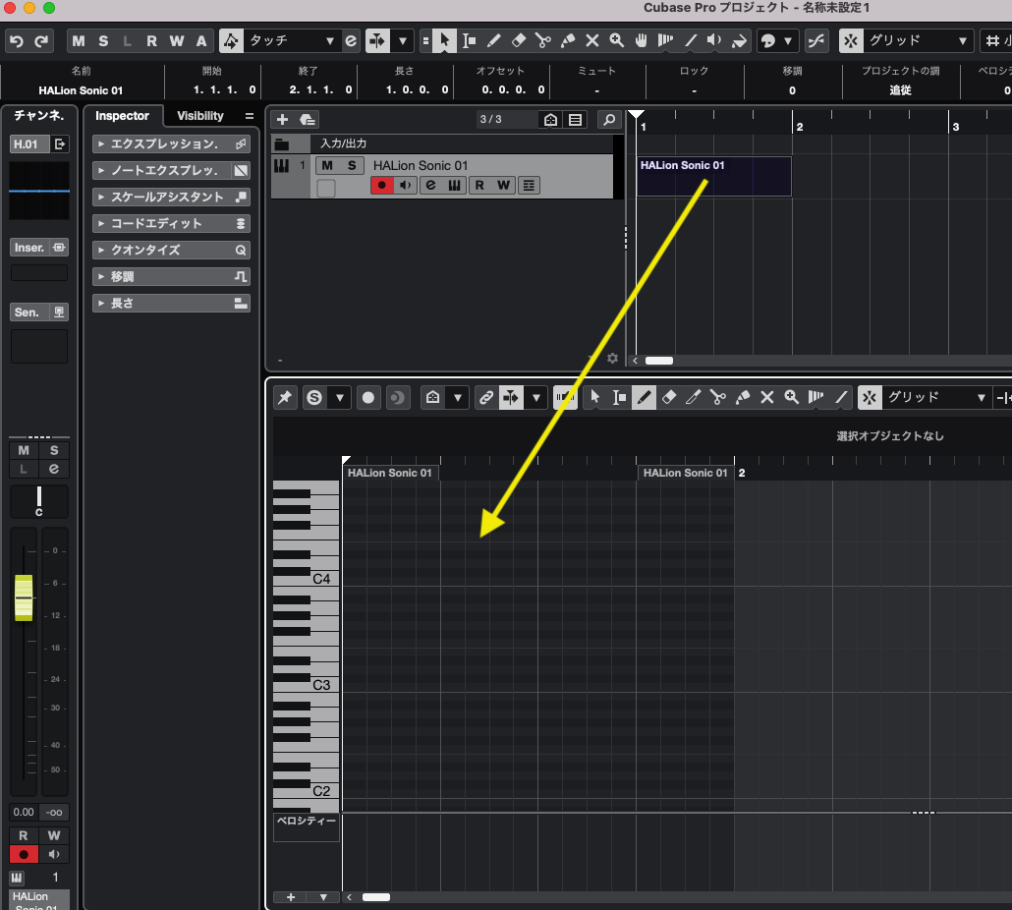The width and height of the screenshot is (1012, 910).
Task: Expand the クオンタイズ inspector section
Action: (x=171, y=250)
